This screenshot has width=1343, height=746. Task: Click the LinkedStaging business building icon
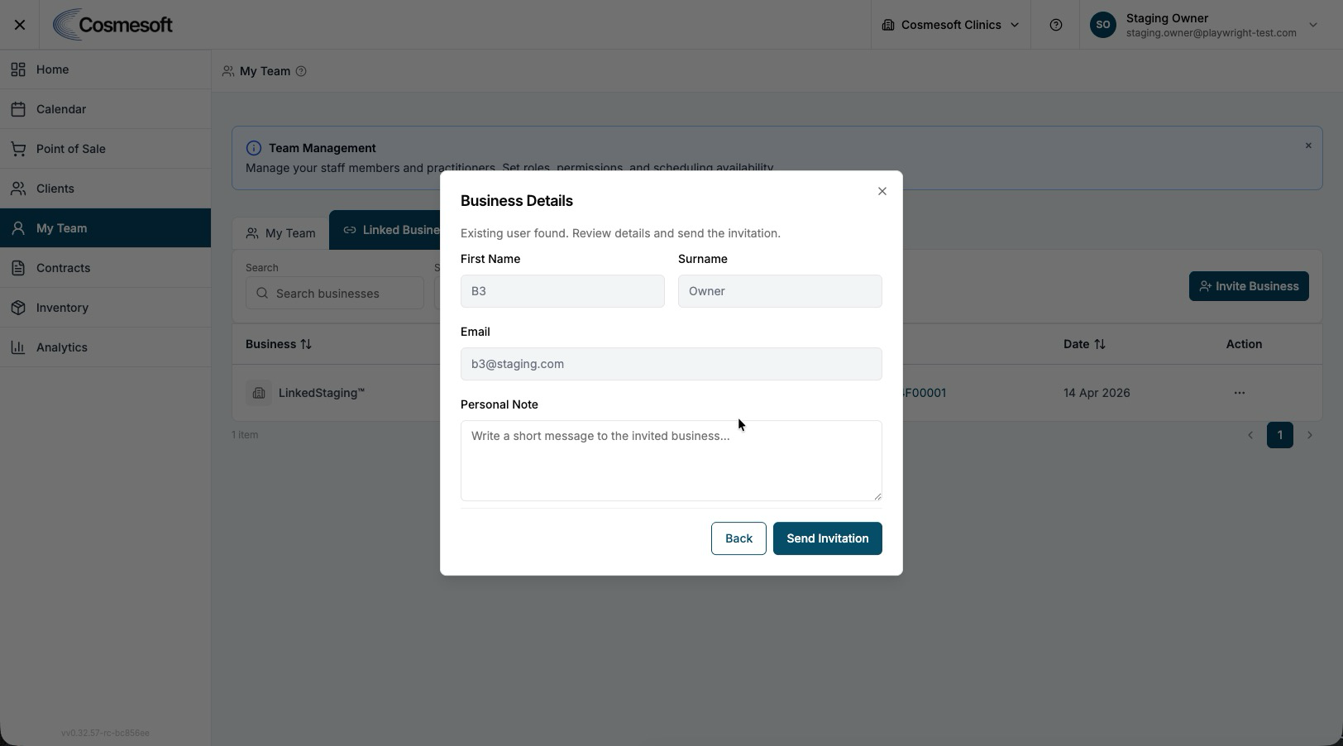coord(259,393)
